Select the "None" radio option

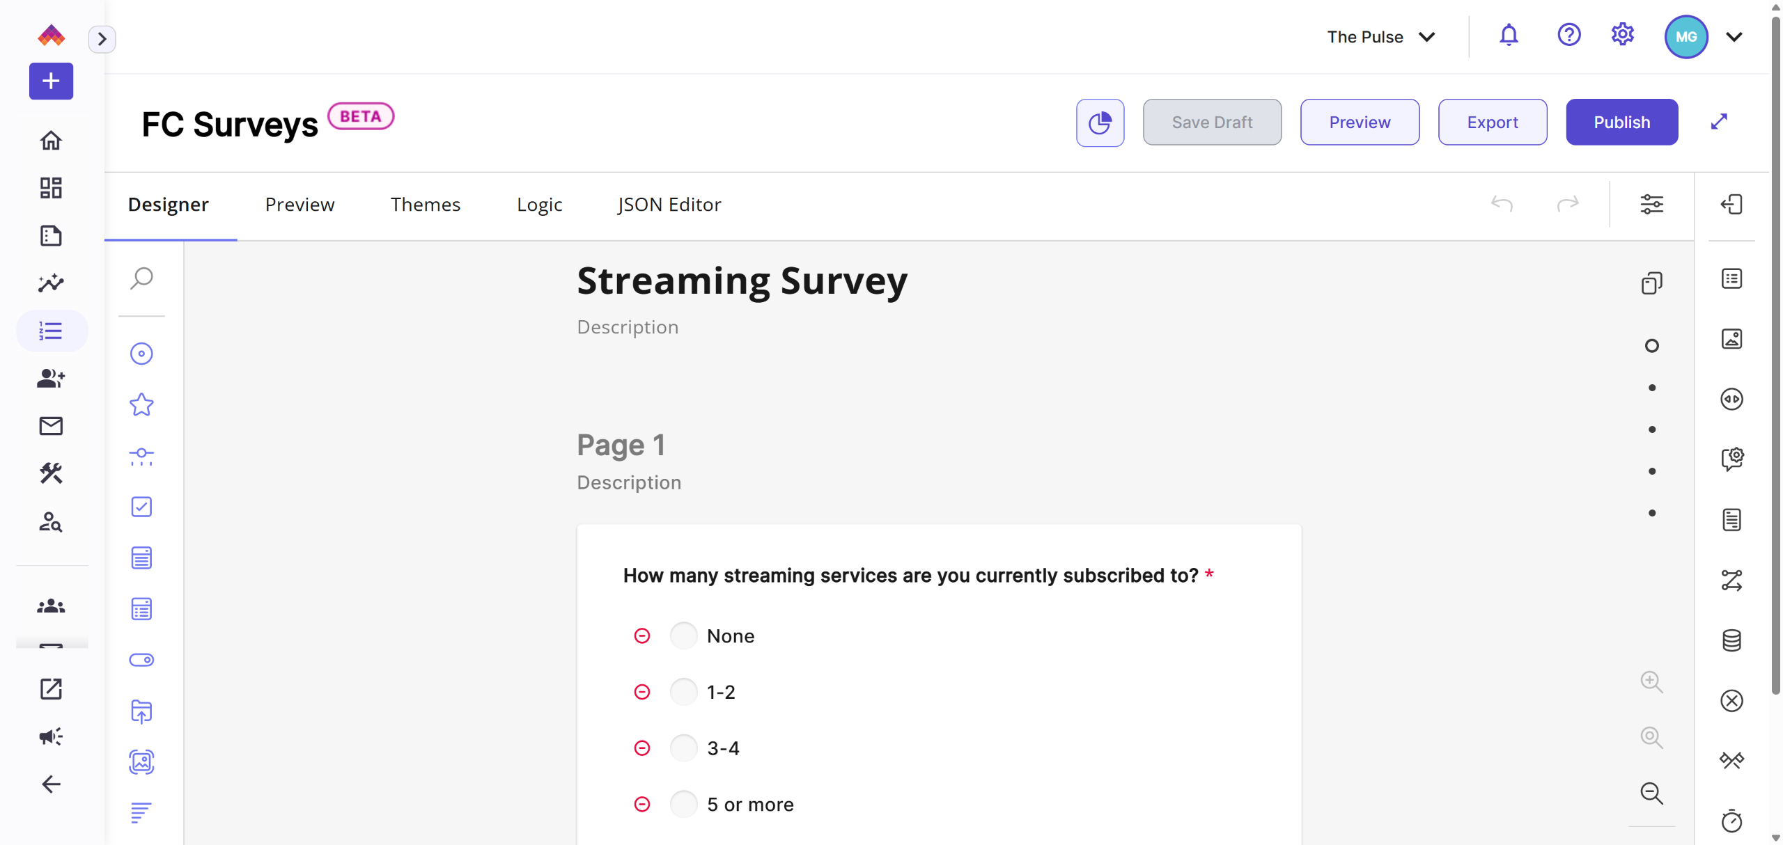[x=683, y=635]
